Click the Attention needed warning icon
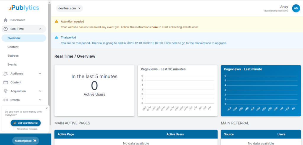 (56, 21)
